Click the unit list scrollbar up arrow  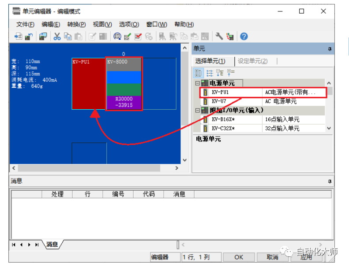329,83
